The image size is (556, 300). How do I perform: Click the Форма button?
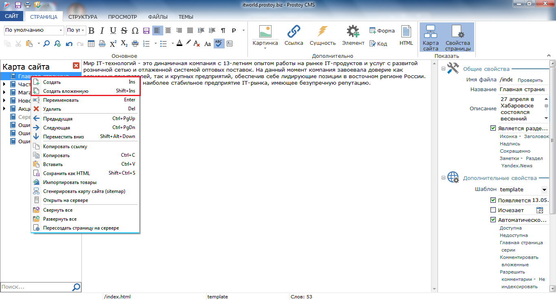click(x=382, y=31)
